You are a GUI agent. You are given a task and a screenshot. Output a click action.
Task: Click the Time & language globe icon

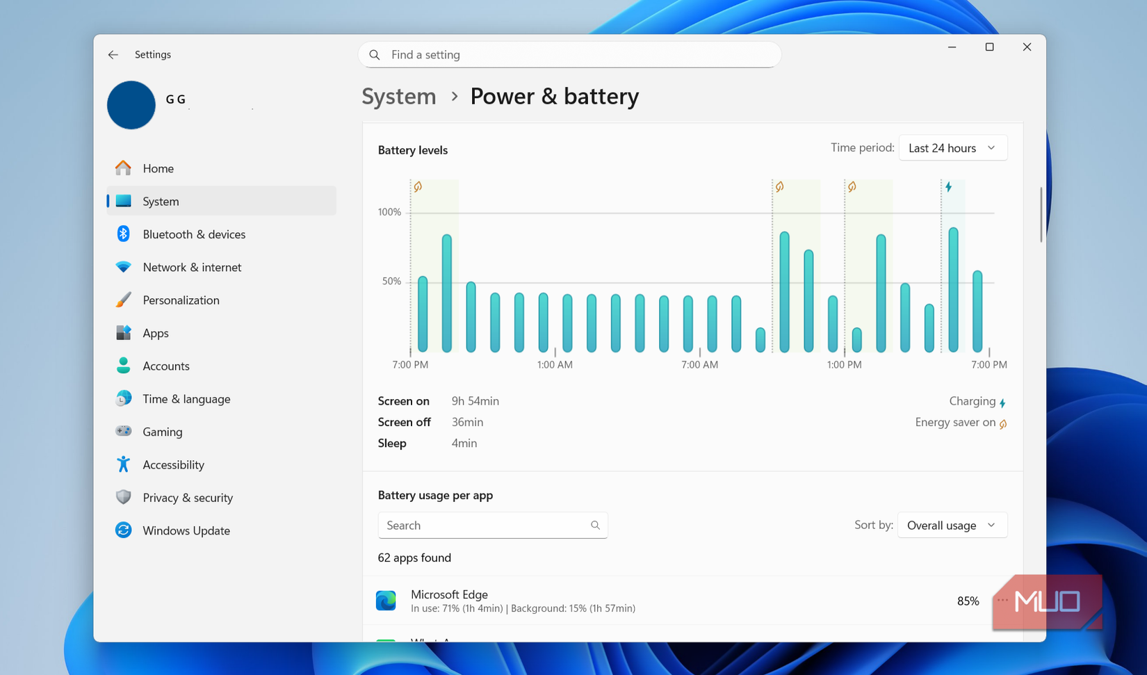click(x=123, y=398)
